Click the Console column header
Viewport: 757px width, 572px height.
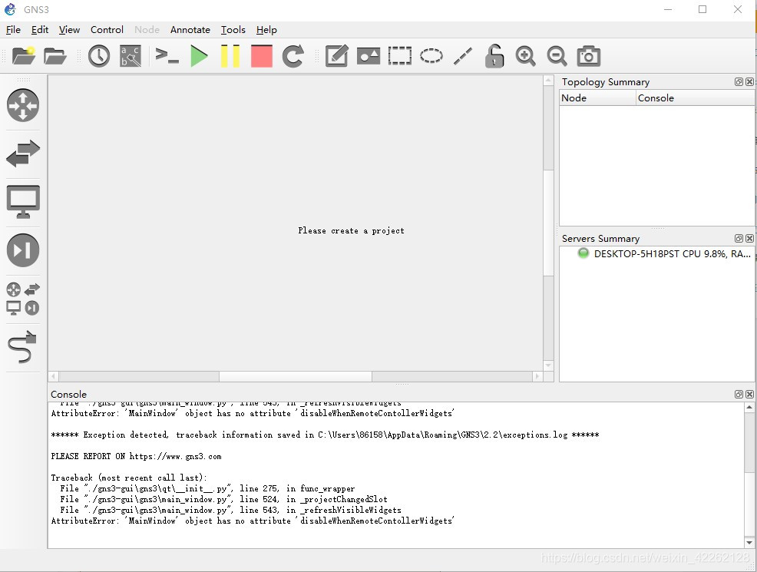[695, 98]
